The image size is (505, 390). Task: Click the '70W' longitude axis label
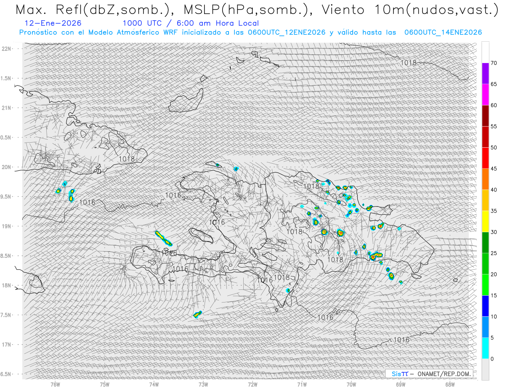point(351,385)
